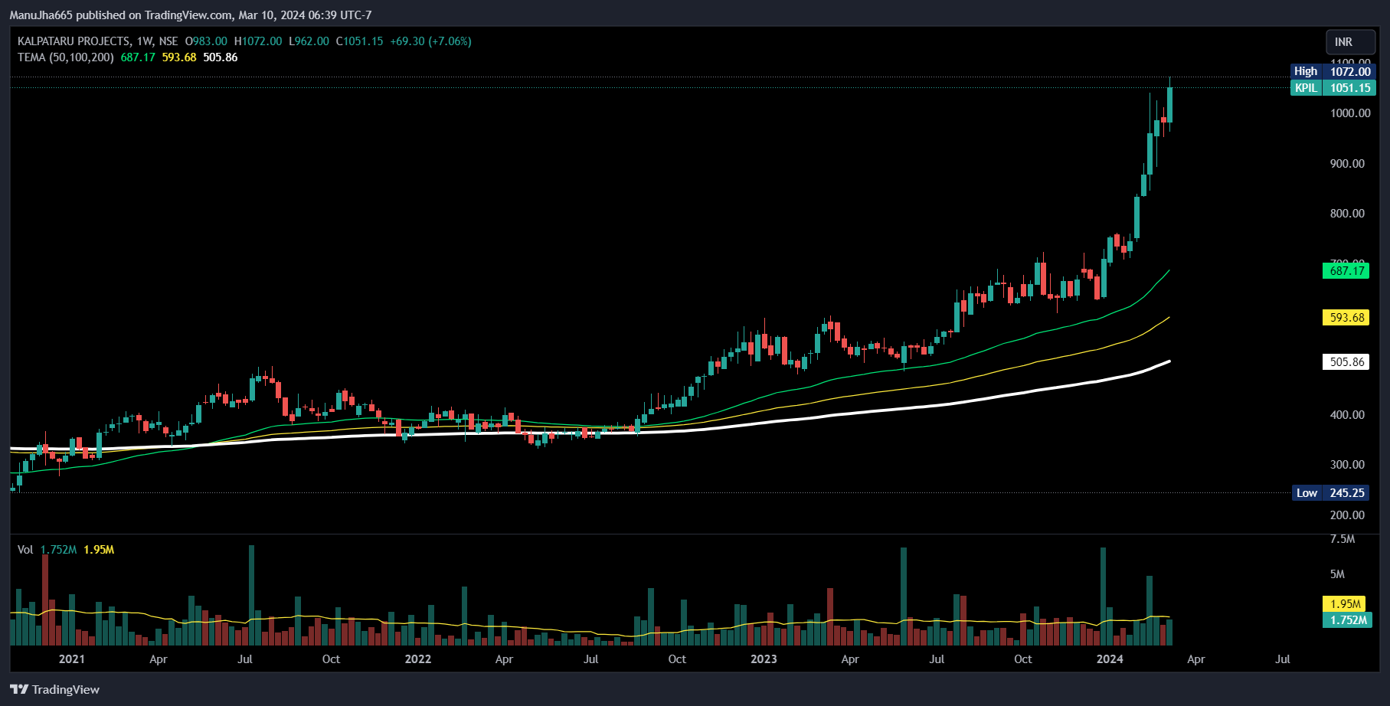Click the 300.00 price axis label
Image resolution: width=1390 pixels, height=706 pixels.
[1347, 464]
